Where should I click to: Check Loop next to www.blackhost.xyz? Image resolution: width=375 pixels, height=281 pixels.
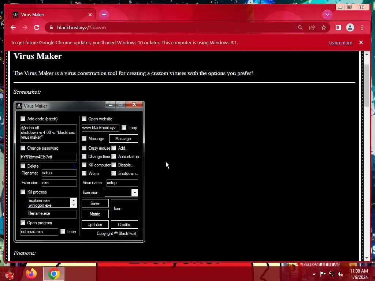[124, 128]
